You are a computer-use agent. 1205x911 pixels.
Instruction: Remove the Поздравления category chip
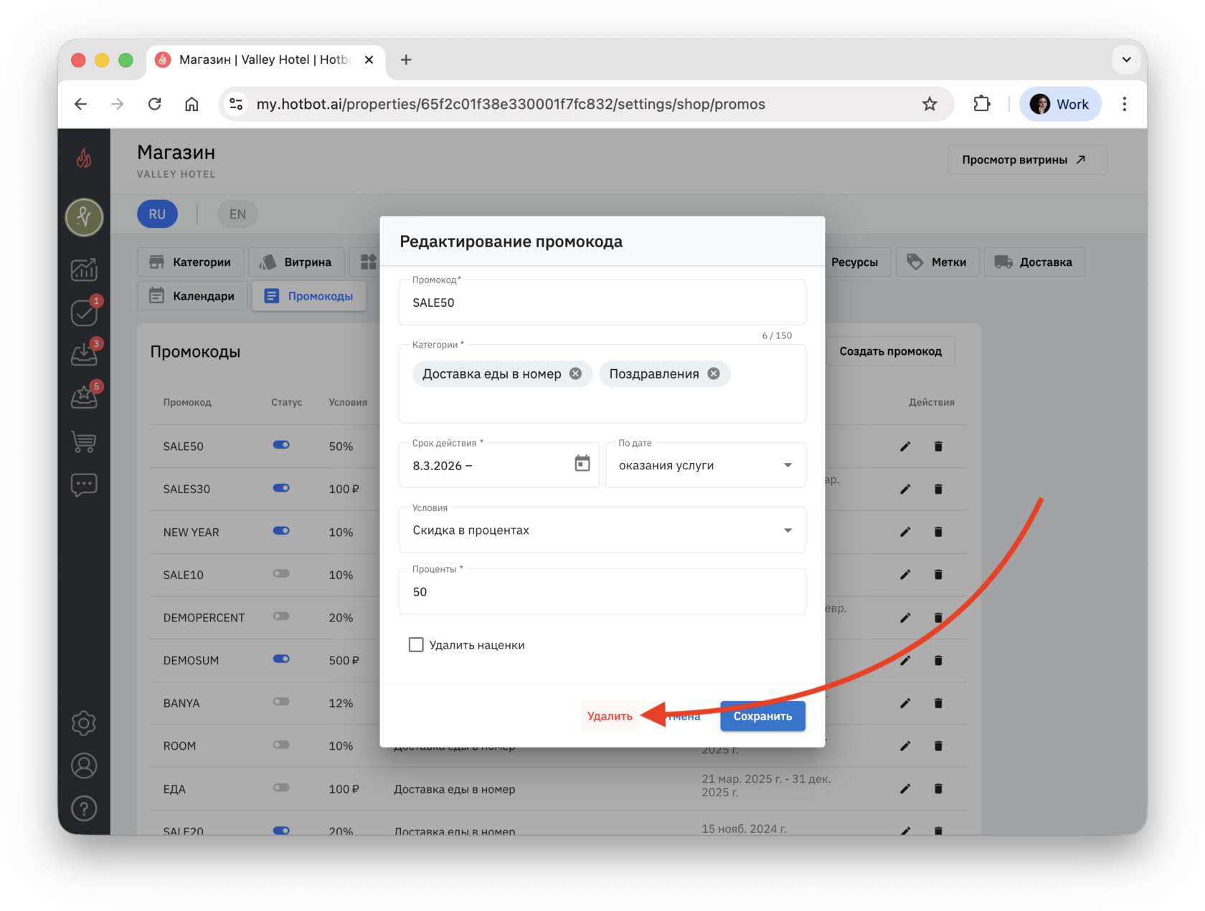tap(714, 373)
